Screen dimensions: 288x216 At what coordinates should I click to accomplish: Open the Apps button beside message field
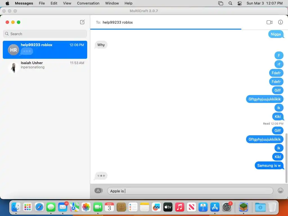[x=98, y=191]
